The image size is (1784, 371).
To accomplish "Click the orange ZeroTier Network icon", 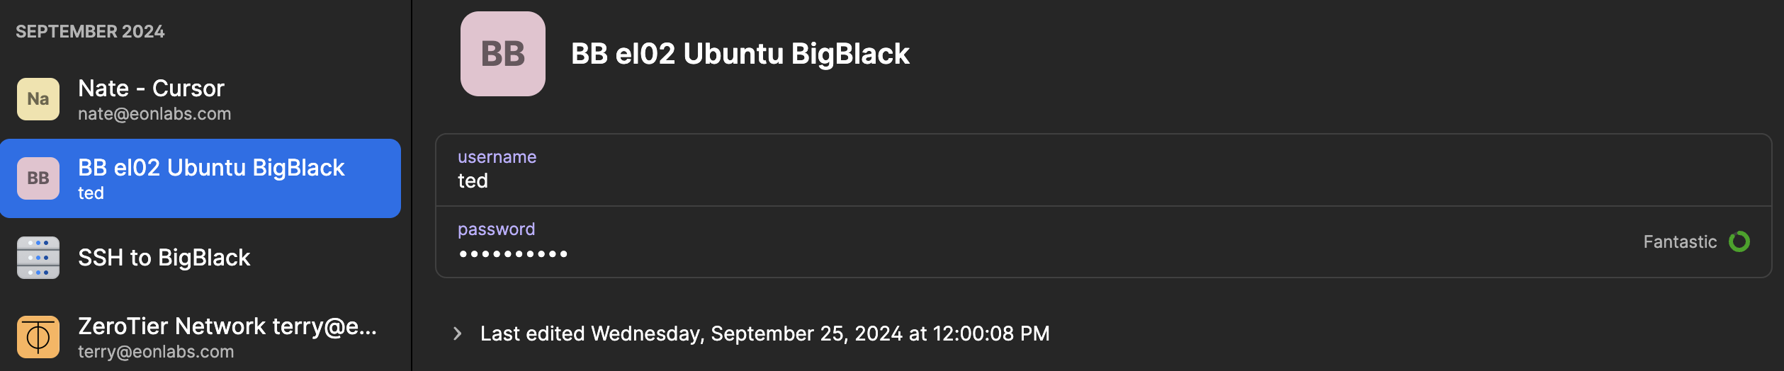I will pyautogui.click(x=38, y=337).
